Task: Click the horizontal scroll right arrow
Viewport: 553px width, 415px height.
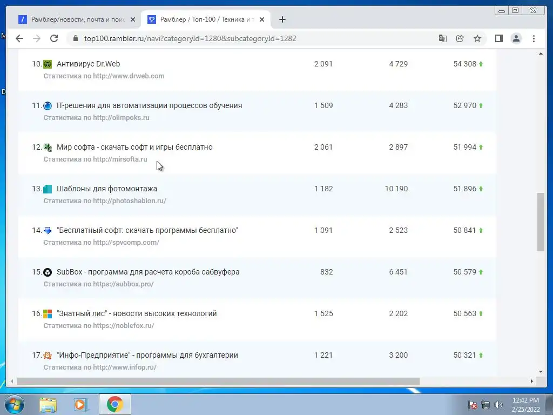Action: (532, 381)
